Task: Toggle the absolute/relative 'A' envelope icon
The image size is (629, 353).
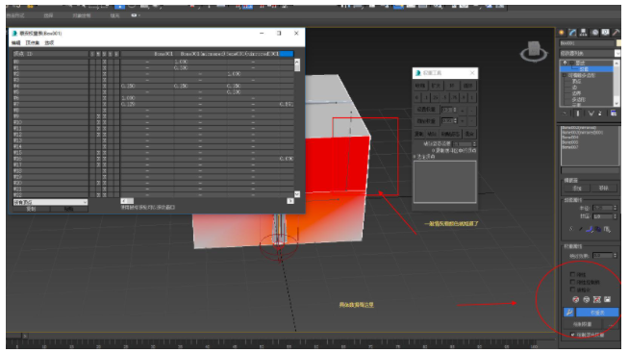Action: (x=571, y=229)
